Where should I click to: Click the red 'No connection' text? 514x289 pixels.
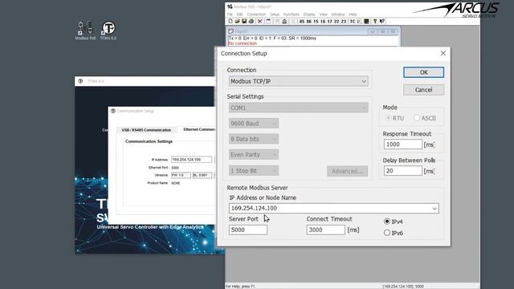pyautogui.click(x=243, y=43)
